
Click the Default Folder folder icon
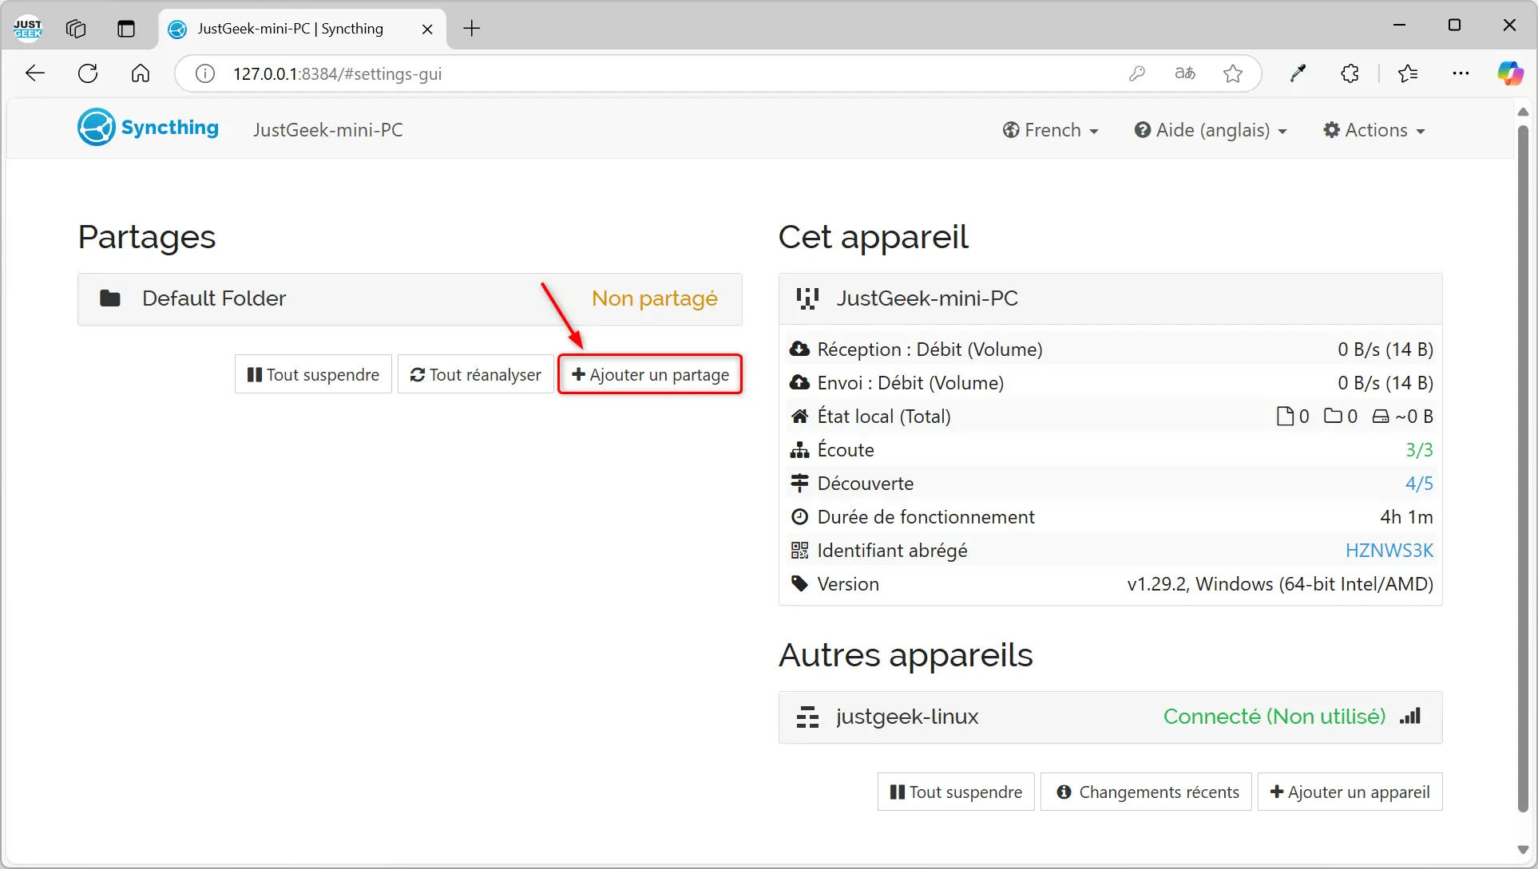point(110,298)
